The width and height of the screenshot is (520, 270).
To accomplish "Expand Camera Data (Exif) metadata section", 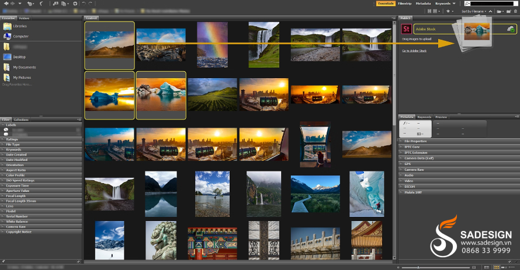I will (459, 158).
